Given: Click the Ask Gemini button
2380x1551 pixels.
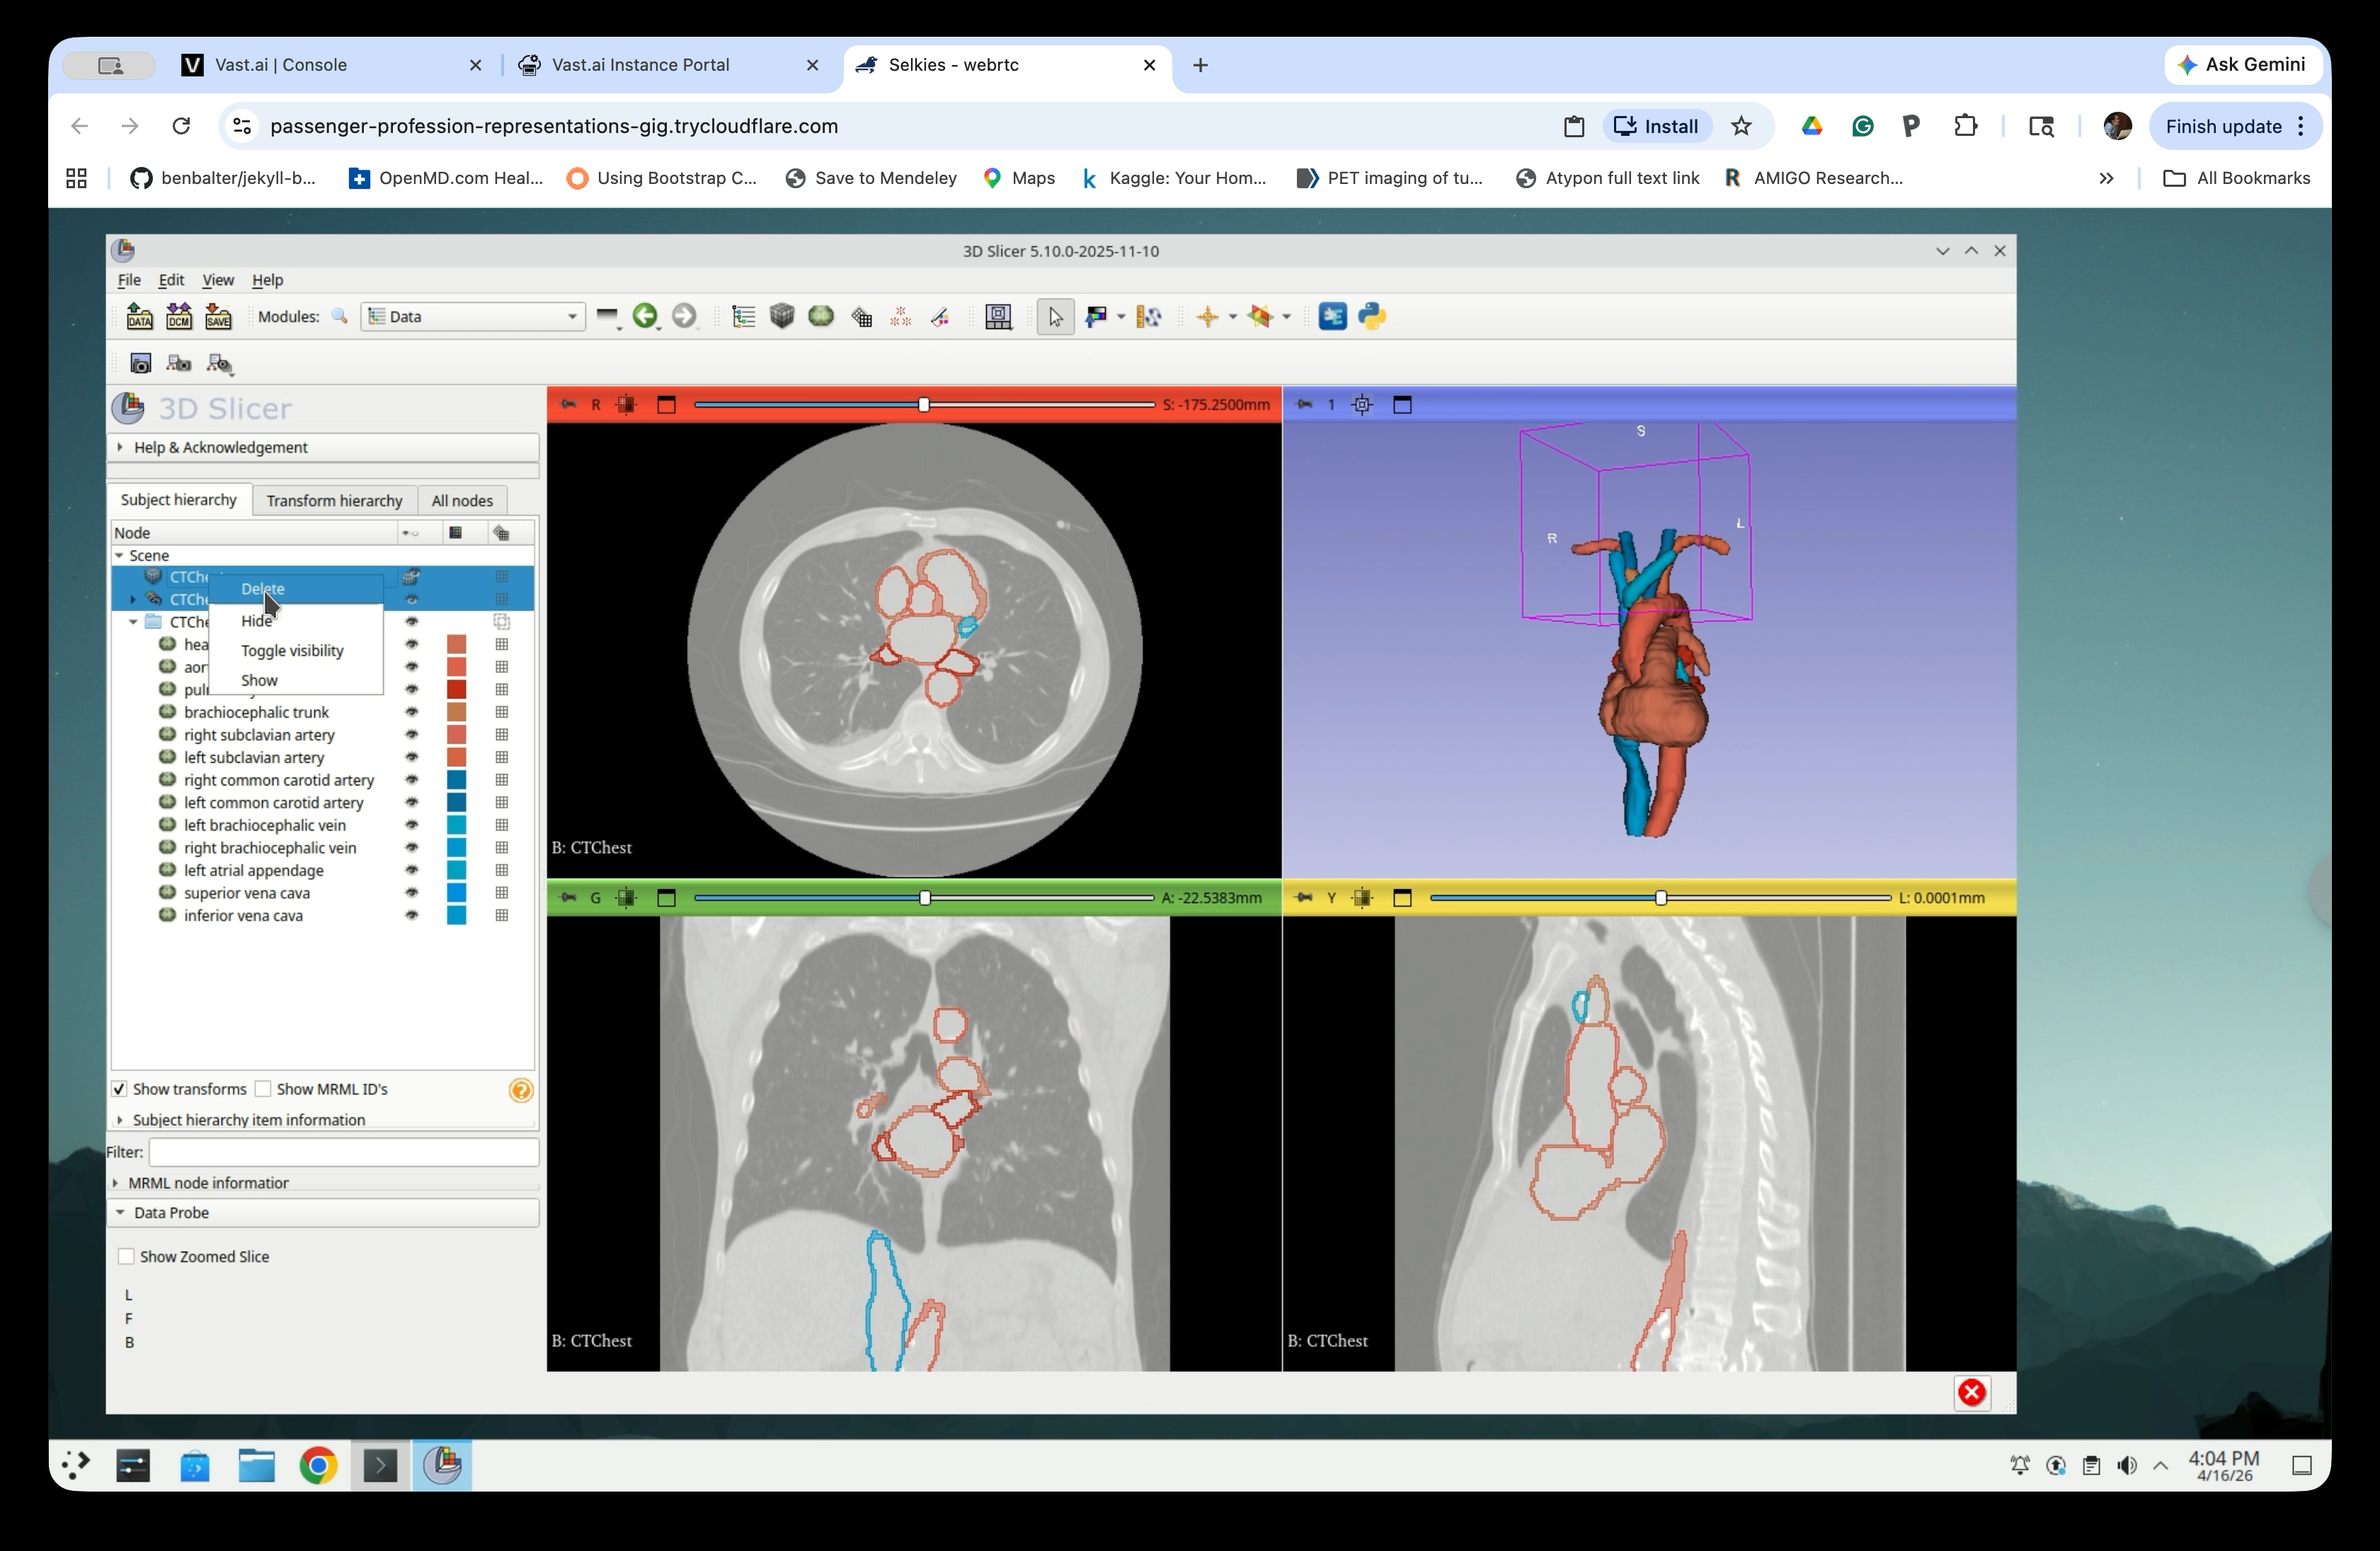Looking at the screenshot, I should click(2243, 64).
